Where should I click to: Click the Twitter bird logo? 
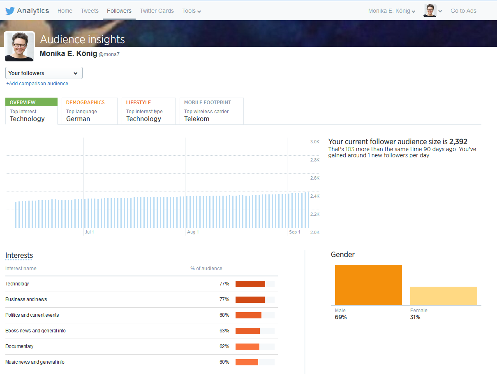coord(10,11)
